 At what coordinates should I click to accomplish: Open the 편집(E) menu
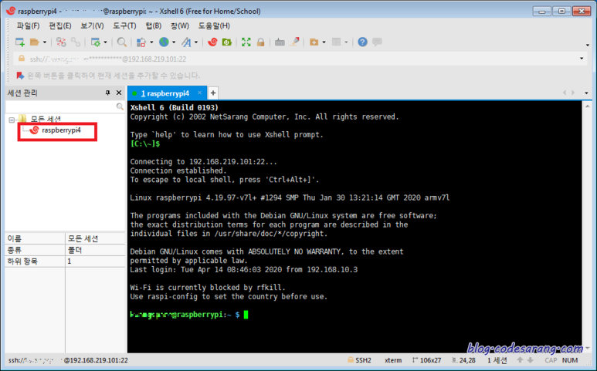click(59, 26)
